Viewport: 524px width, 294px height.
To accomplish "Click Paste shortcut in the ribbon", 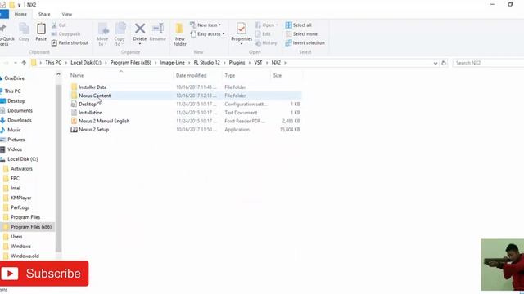I will 70,43.
